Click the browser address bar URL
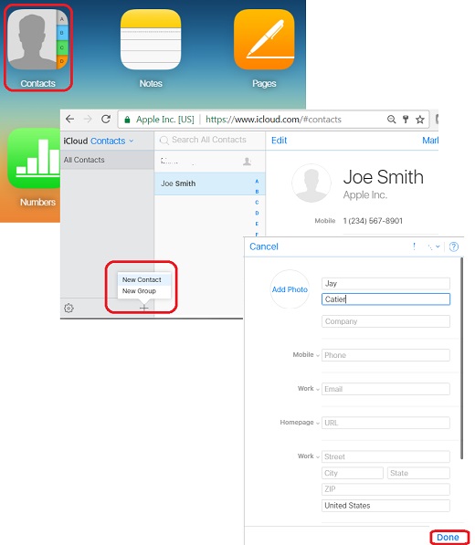Image resolution: width=475 pixels, height=545 pixels. click(273, 120)
